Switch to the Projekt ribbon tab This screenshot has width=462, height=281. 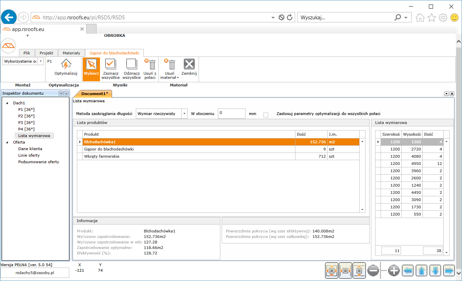click(46, 53)
